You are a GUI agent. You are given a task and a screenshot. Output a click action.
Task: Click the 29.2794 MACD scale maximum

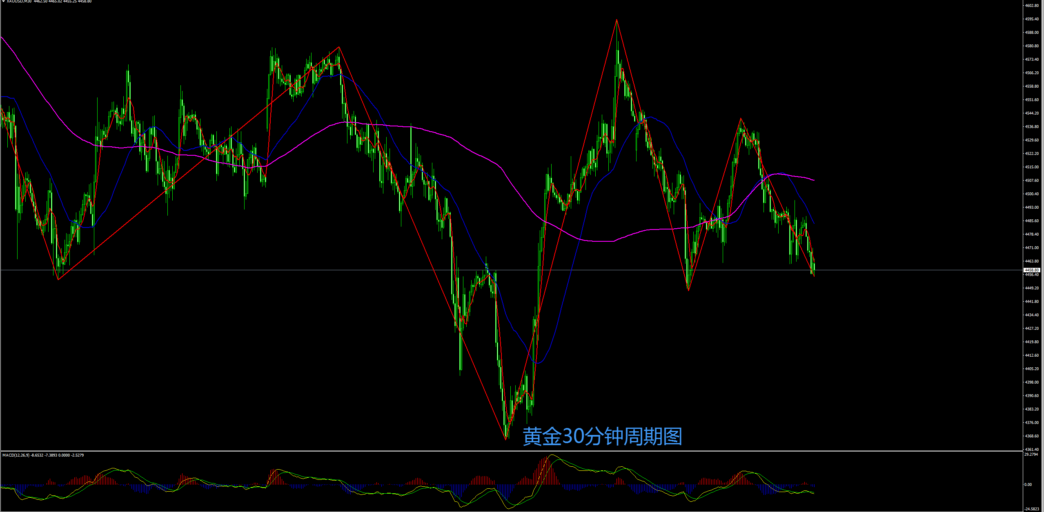click(1031, 454)
